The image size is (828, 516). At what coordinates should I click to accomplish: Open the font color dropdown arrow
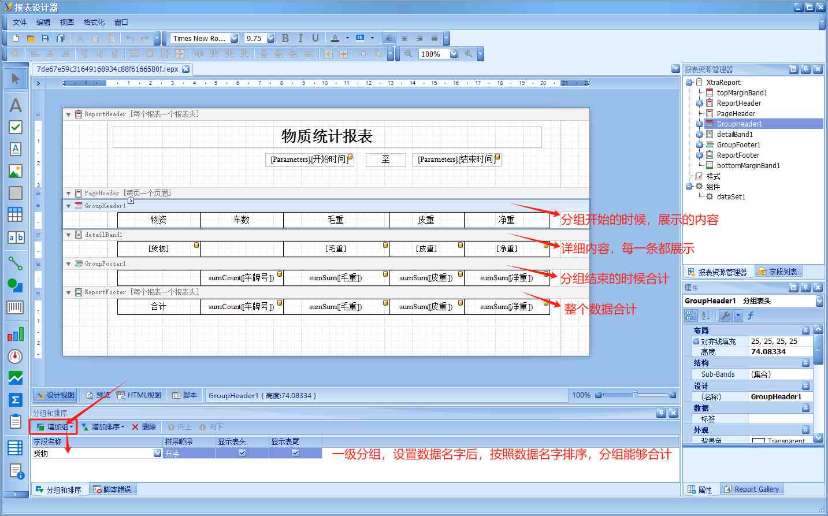click(347, 39)
